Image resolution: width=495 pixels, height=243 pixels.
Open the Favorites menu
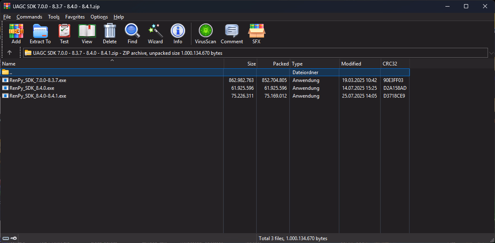pyautogui.click(x=75, y=17)
